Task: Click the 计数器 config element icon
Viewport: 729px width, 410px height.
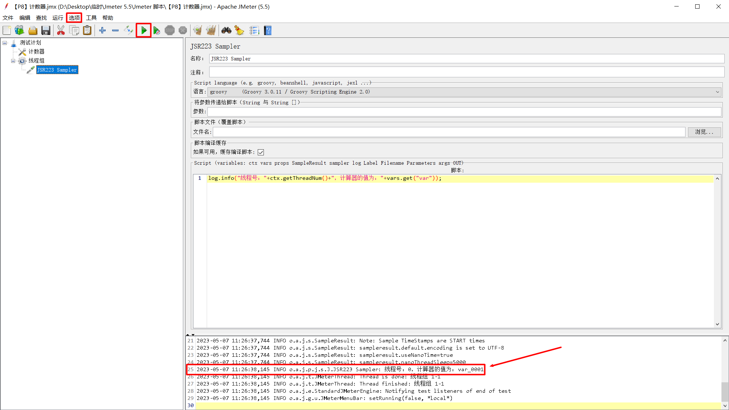Action: [x=22, y=52]
